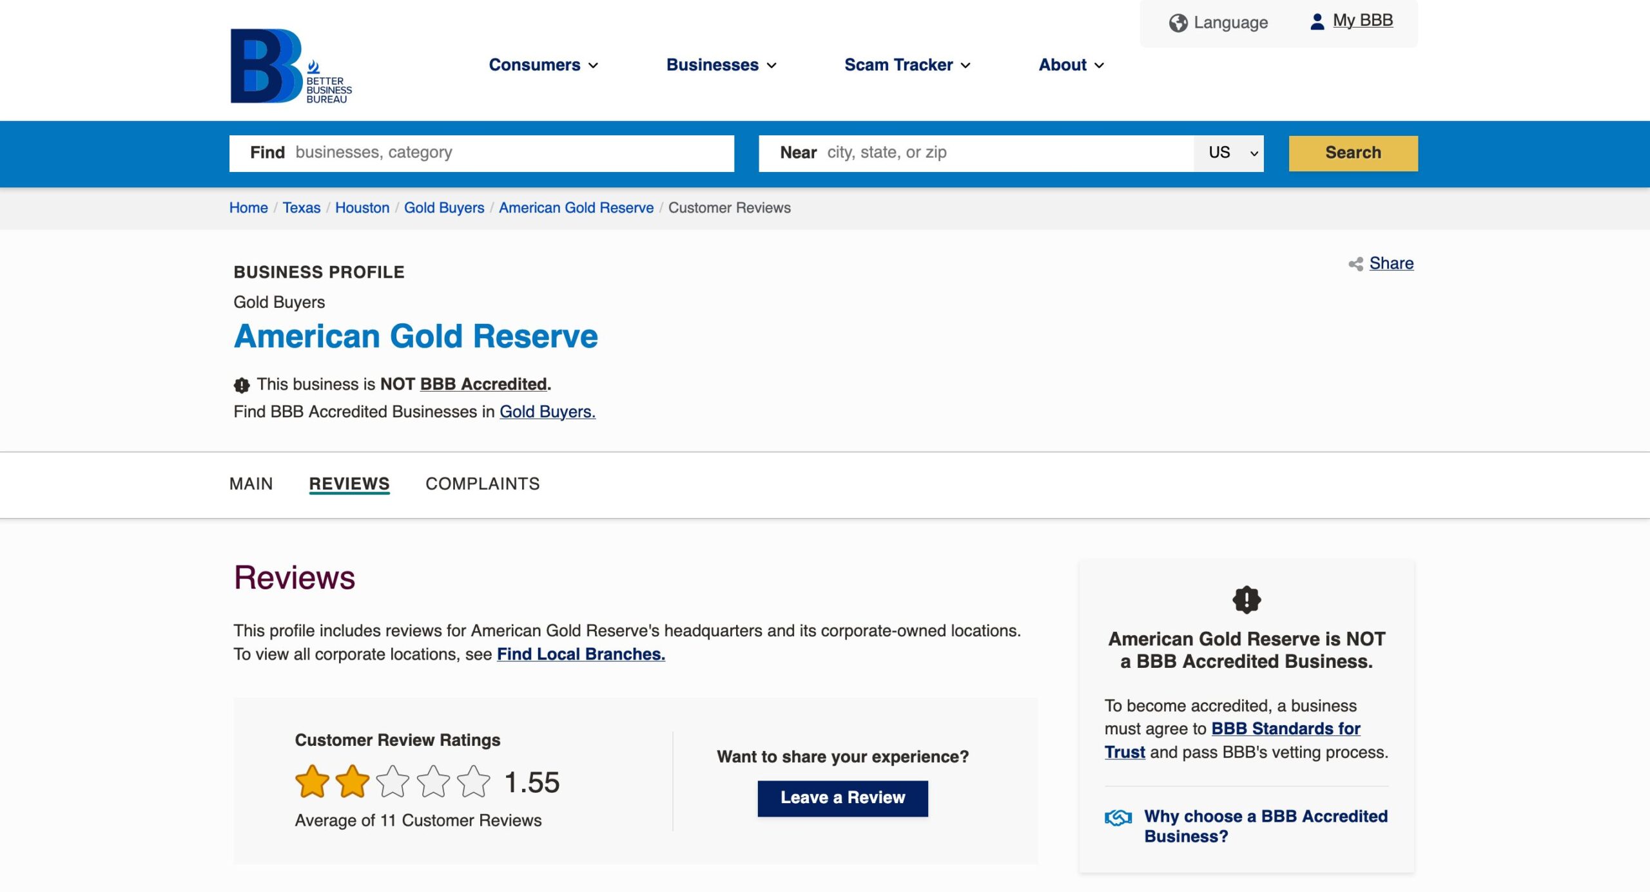Click 'Customer Review Ratings' label
The image size is (1650, 892).
398,740
